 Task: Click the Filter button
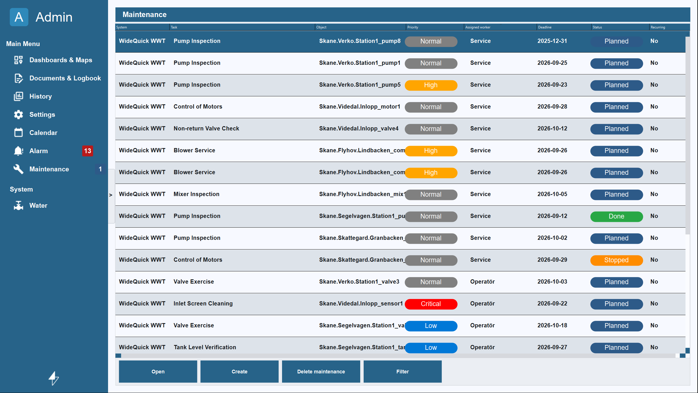click(403, 371)
